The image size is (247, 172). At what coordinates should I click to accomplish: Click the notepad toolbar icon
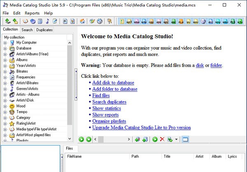point(40,21)
